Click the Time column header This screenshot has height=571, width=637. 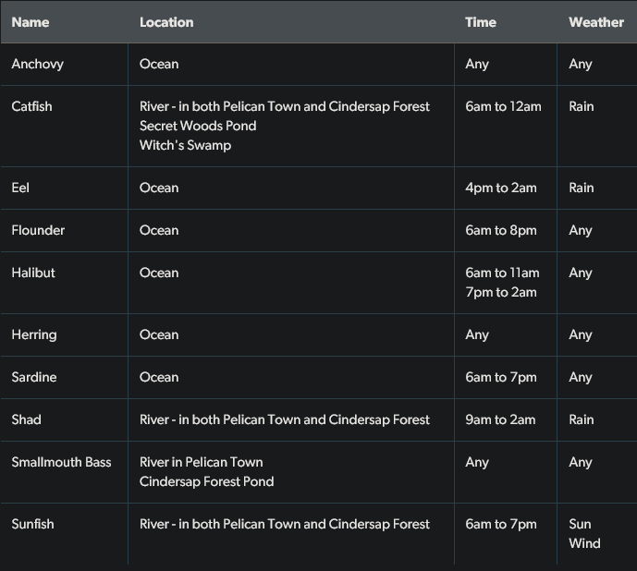tap(481, 22)
